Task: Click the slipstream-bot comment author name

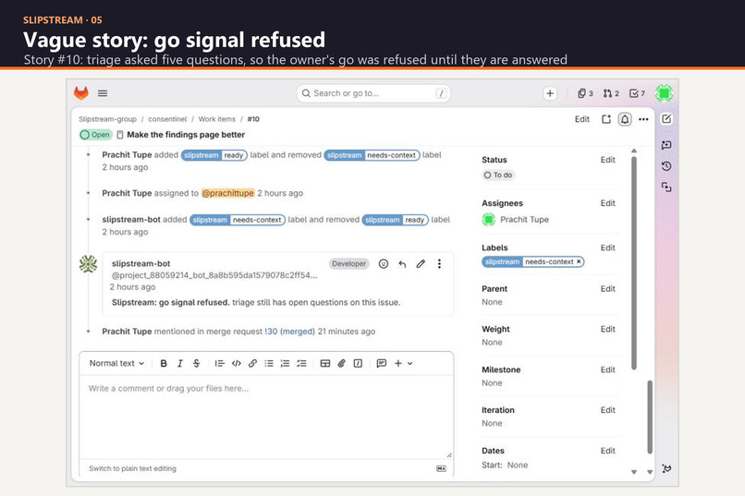Action: (140, 263)
